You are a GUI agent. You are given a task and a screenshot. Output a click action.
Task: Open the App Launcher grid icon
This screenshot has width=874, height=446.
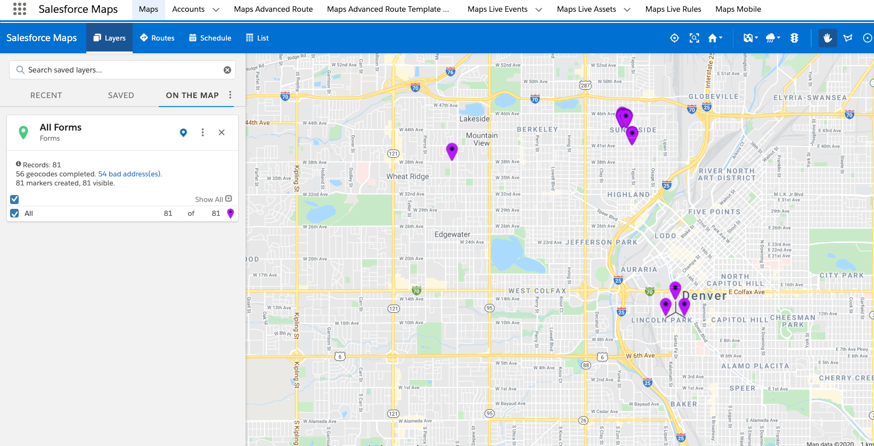[20, 9]
